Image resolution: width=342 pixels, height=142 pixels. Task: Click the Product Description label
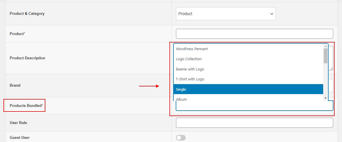(27, 58)
